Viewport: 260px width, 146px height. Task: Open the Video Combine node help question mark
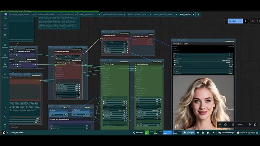[x=233, y=44]
